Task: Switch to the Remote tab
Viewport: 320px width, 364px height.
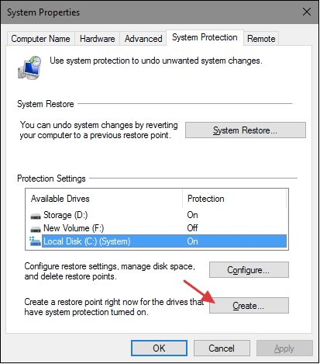Action: click(261, 39)
